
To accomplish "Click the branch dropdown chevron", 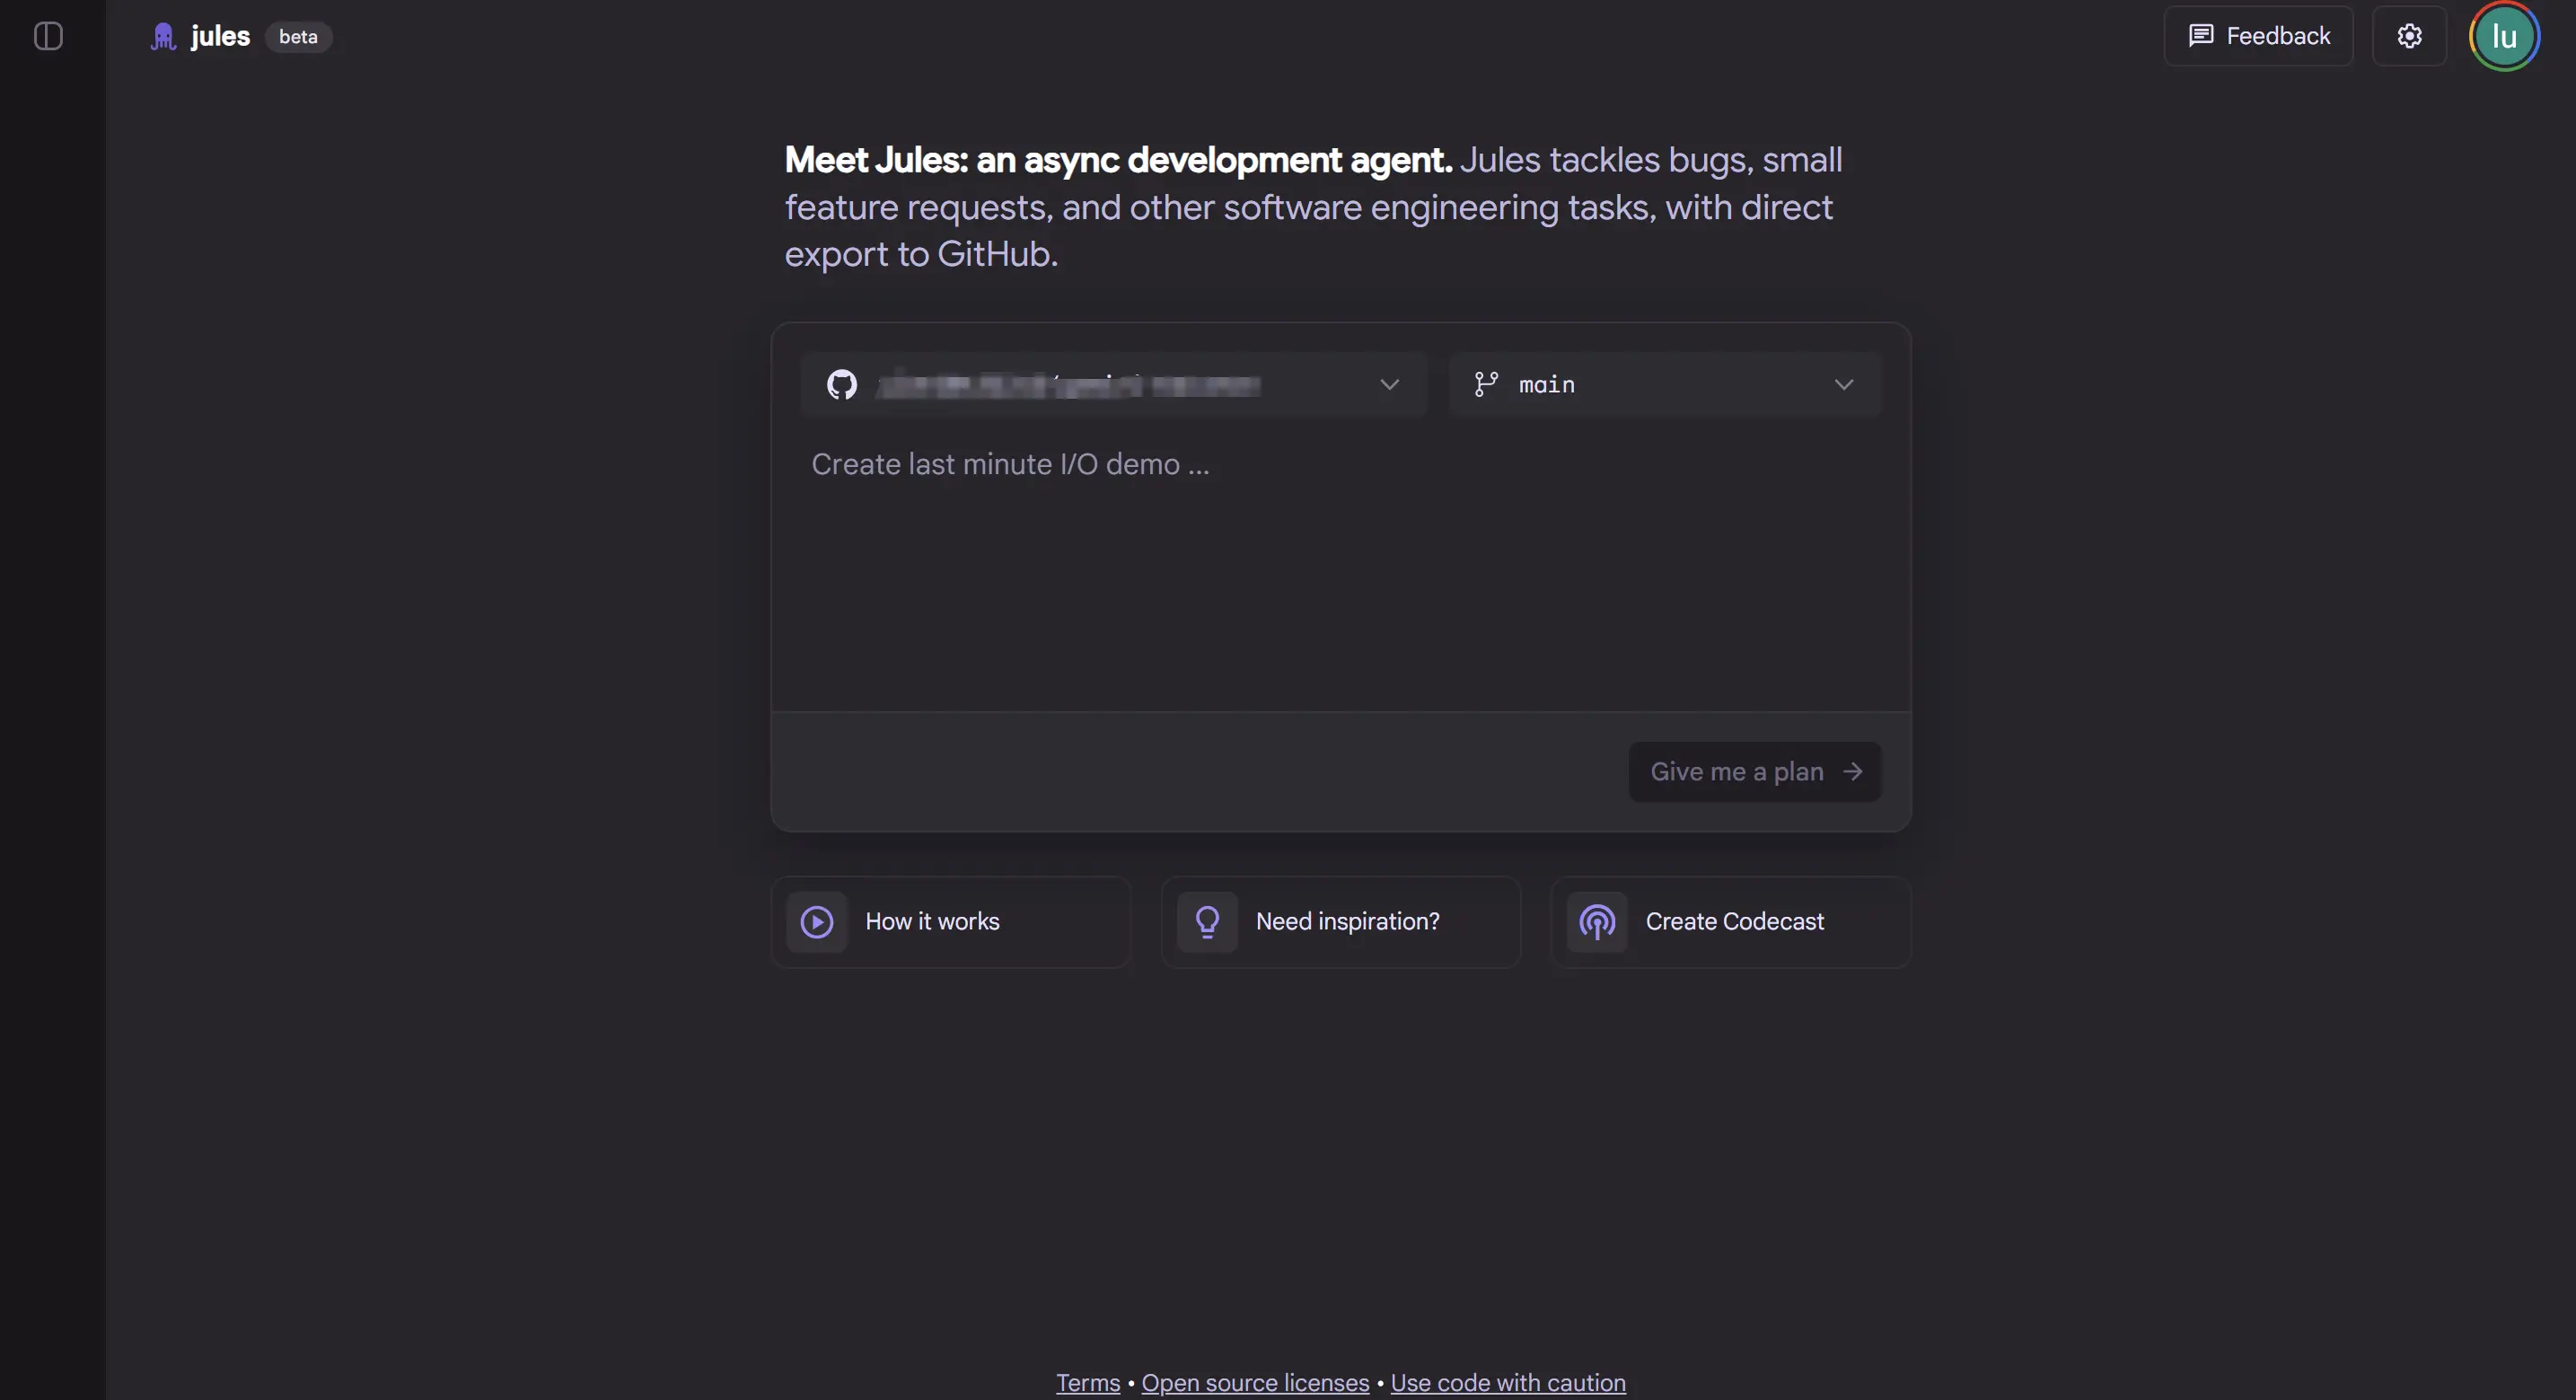I will pos(1843,384).
